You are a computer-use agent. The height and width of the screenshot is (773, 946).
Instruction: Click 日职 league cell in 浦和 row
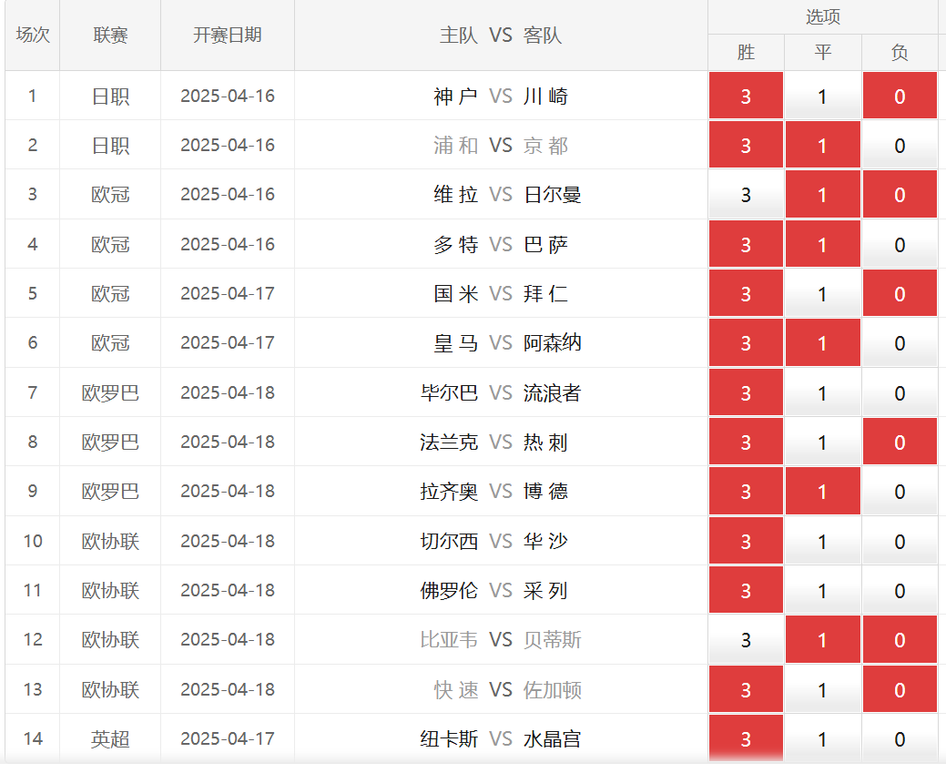click(x=110, y=145)
